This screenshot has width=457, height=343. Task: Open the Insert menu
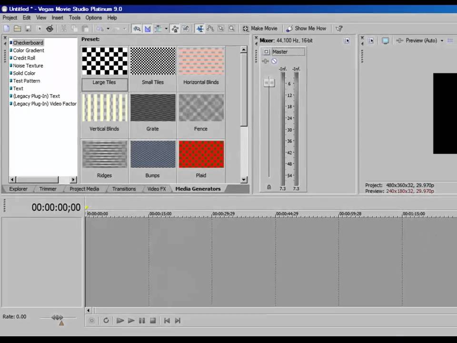pyautogui.click(x=58, y=18)
